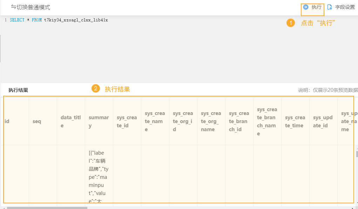This screenshot has height=209, width=358.
Task: Select the id column header
Action: pos(7,121)
